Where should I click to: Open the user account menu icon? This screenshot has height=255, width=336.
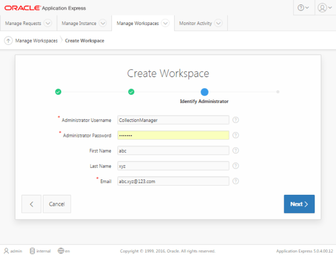(325, 7)
